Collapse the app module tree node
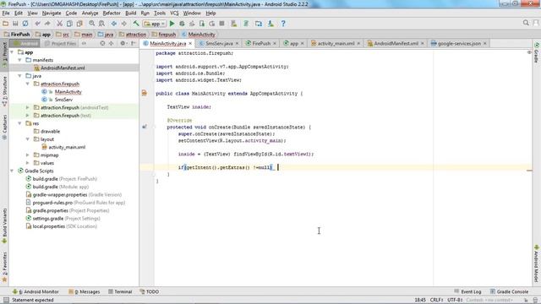Image resolution: width=541 pixels, height=304 pixels. coord(12,52)
